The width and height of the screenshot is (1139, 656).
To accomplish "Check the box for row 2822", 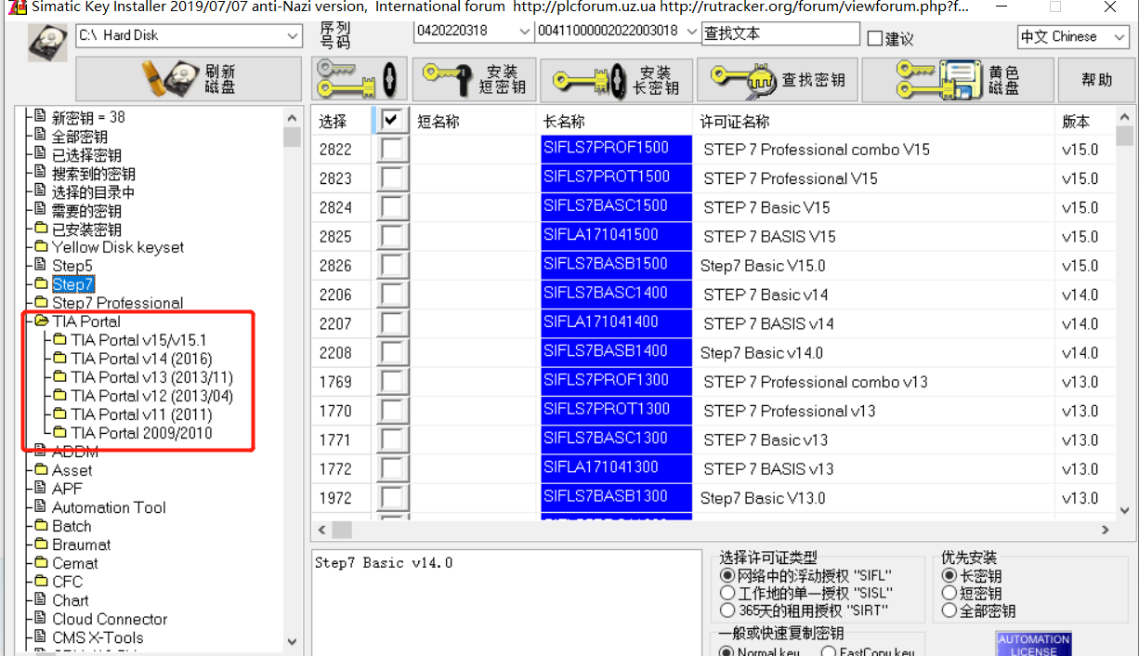I will (x=393, y=150).
